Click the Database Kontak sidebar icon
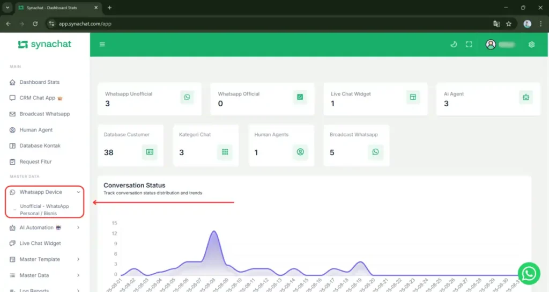The height and width of the screenshot is (292, 549). [13, 145]
